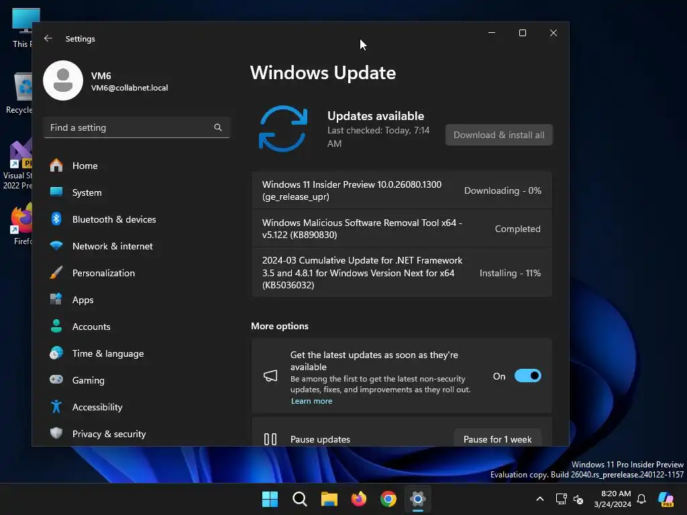
Task: Click the Completed status text
Action: (x=517, y=229)
